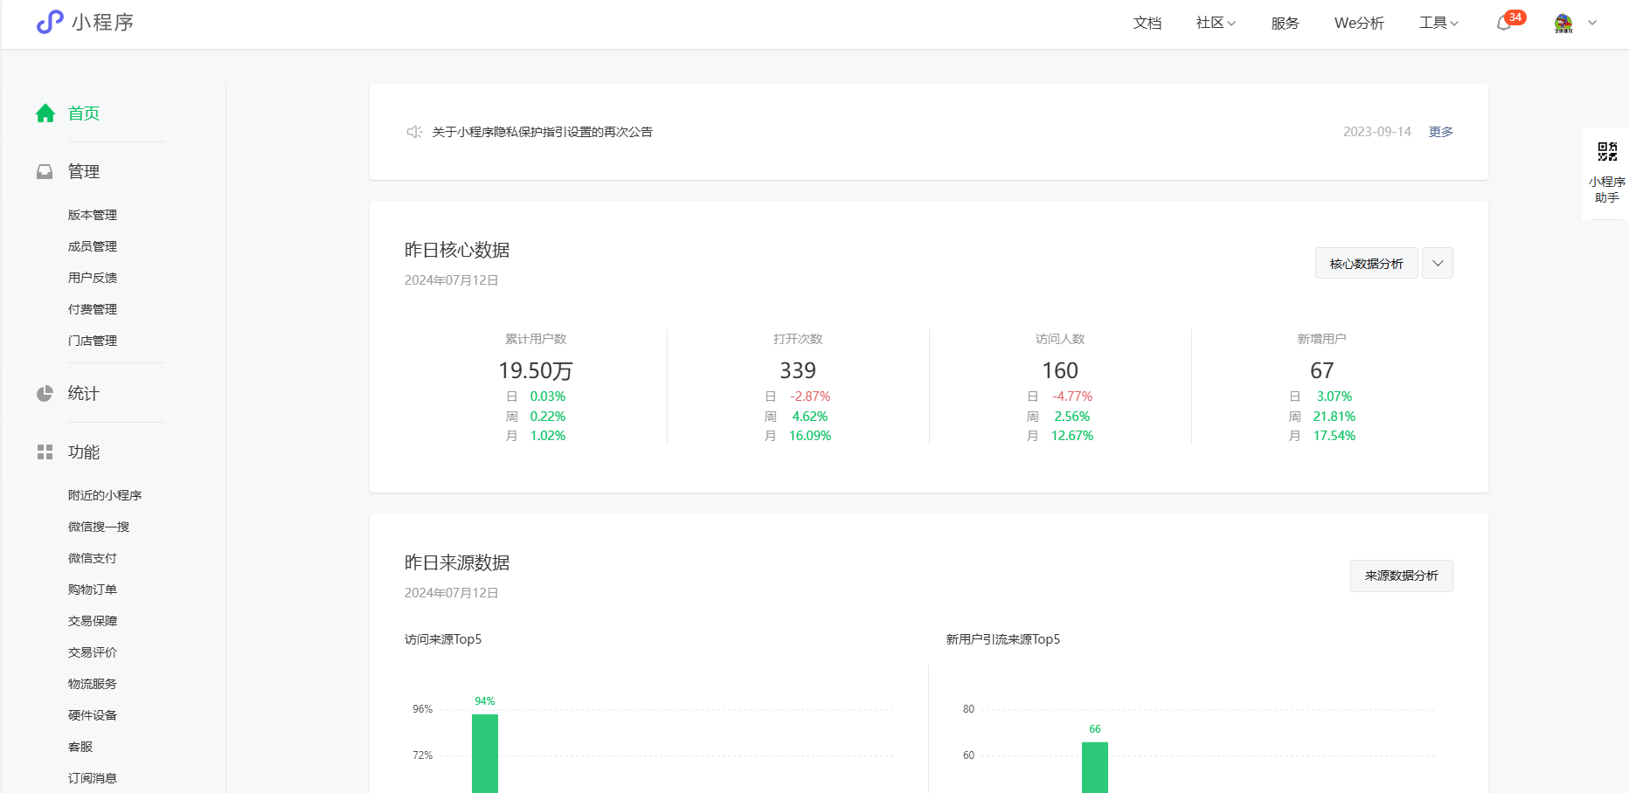Click -2.87% daily change under 打开次数
Image resolution: width=1629 pixels, height=793 pixels.
point(810,396)
